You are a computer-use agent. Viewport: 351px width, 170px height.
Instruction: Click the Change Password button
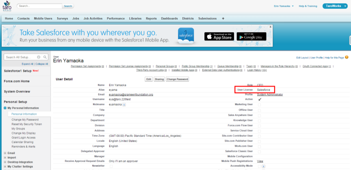177,79
